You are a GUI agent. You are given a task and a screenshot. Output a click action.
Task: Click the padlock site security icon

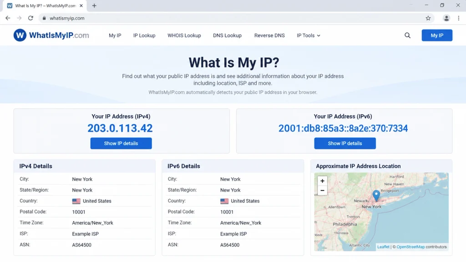coord(44,18)
